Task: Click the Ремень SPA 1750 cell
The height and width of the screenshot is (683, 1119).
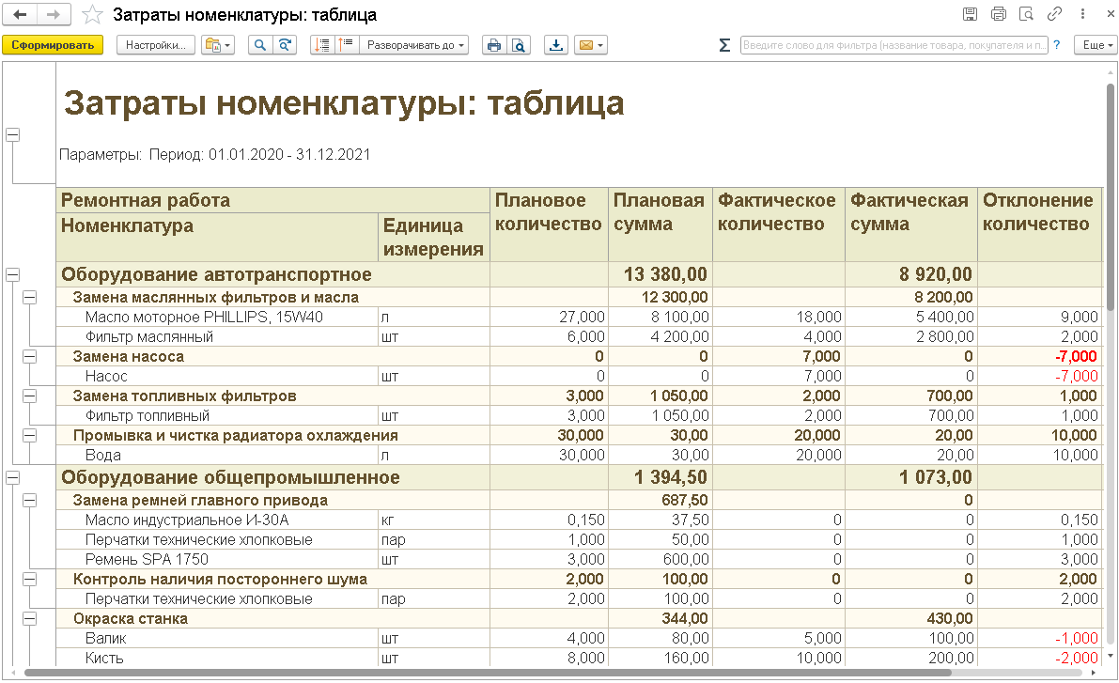Action: (218, 560)
